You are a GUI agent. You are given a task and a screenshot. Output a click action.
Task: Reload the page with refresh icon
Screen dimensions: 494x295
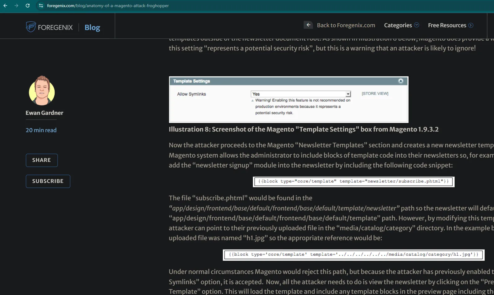pyautogui.click(x=28, y=6)
